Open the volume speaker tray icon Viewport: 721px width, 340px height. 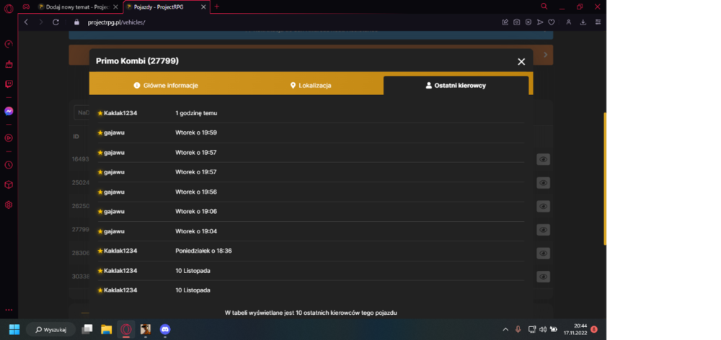pyautogui.click(x=543, y=329)
